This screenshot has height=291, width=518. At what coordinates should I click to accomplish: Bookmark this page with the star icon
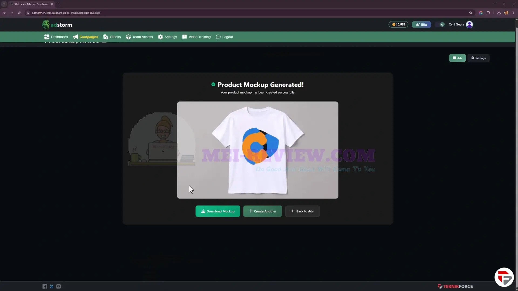coord(470,13)
